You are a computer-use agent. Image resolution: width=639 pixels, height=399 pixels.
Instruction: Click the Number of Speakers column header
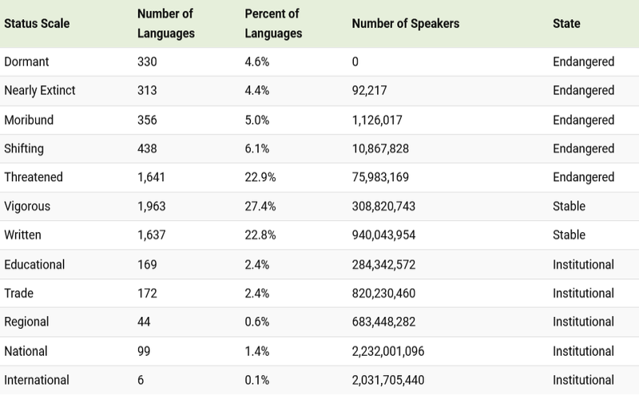(x=405, y=24)
